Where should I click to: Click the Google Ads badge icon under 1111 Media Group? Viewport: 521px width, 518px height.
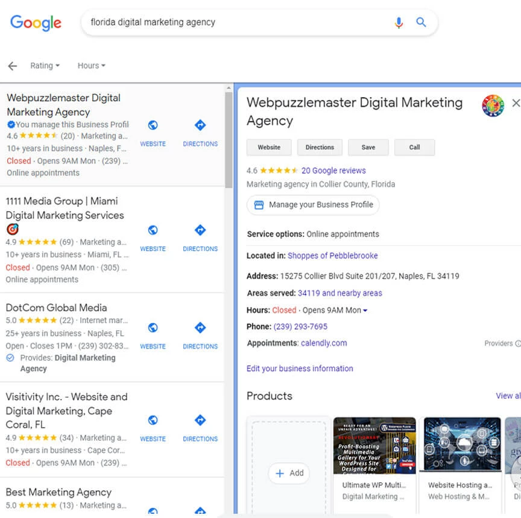click(13, 229)
